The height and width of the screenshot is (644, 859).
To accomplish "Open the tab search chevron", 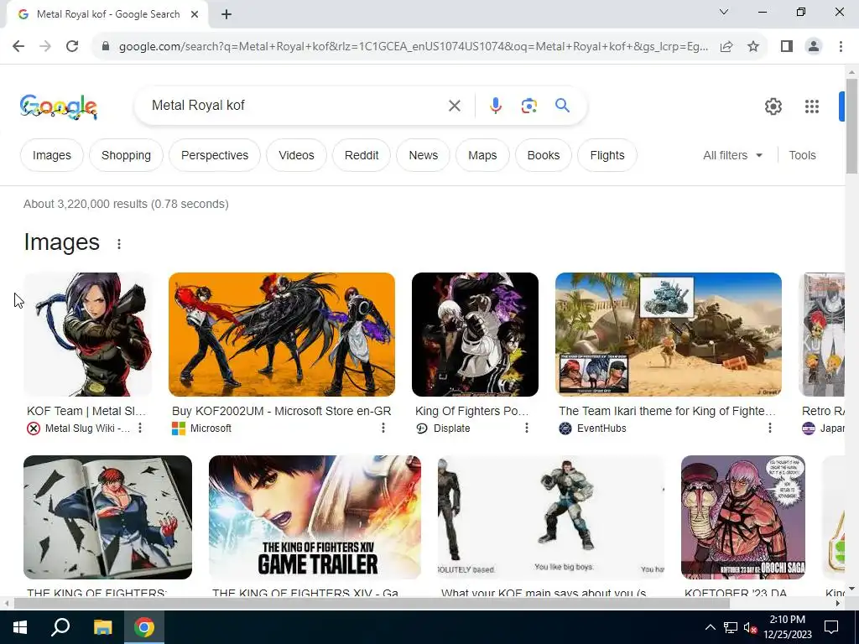I will [724, 12].
